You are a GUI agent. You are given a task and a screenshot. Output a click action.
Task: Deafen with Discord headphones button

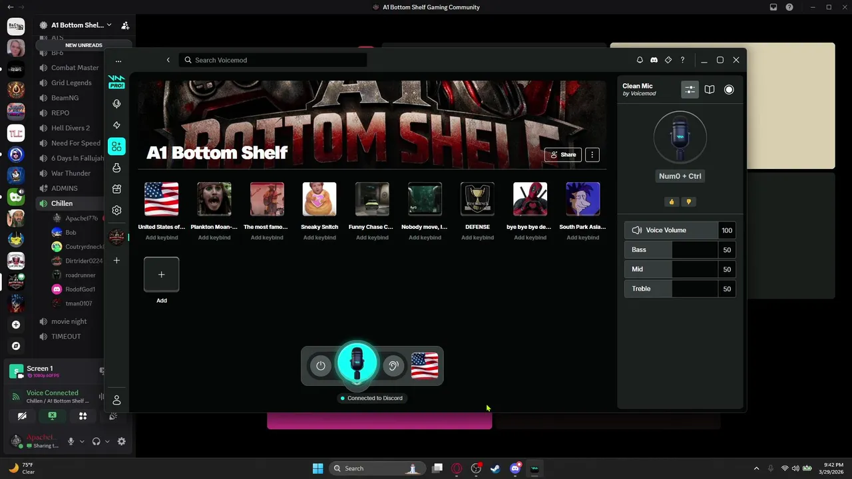coord(97,441)
